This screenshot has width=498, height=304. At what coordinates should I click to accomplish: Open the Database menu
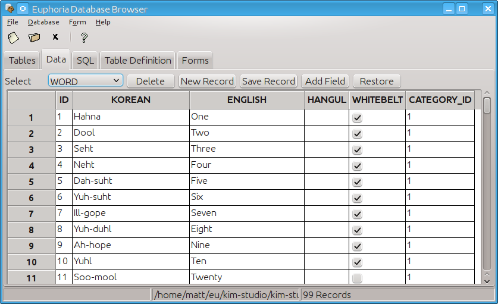tap(43, 22)
